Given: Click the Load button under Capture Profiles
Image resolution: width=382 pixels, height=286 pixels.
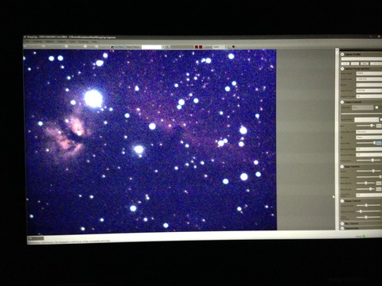Looking at the screenshot, I should tap(345, 64).
